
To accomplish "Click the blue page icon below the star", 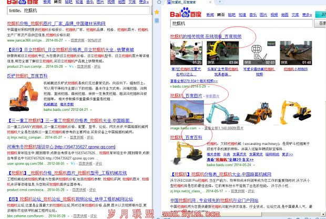I will tap(157, 20).
